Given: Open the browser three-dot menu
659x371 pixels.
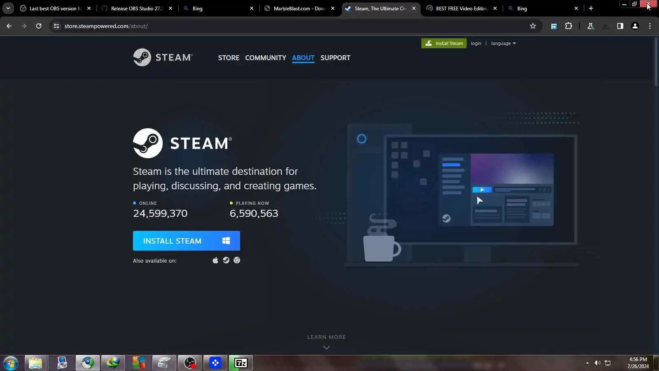Looking at the screenshot, I should tap(650, 26).
